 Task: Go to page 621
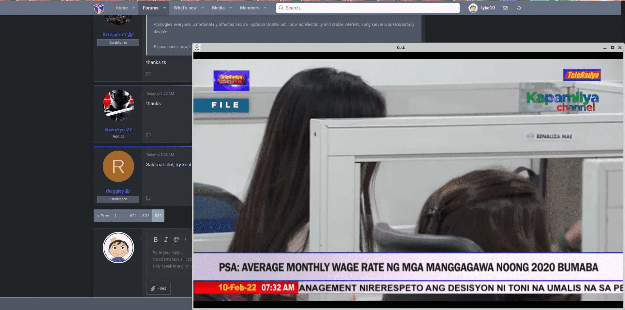(133, 216)
